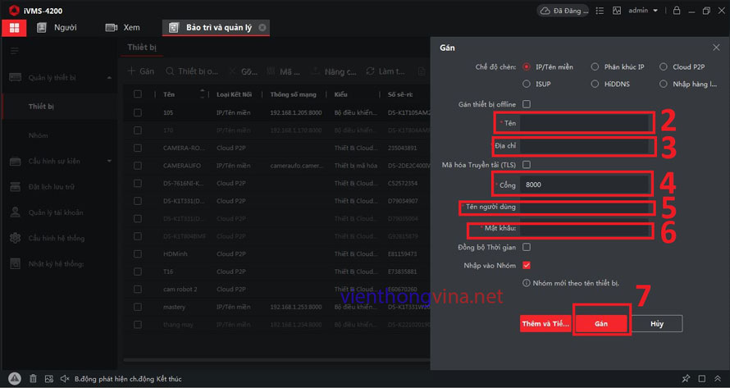Open the red main menu grid icon

13,27
